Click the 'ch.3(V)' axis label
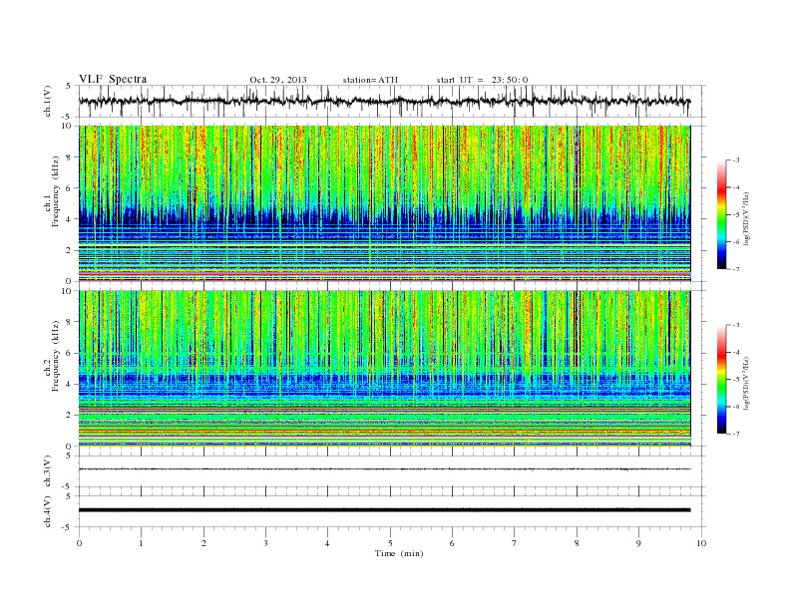This screenshot has height=610, width=790. pos(48,471)
